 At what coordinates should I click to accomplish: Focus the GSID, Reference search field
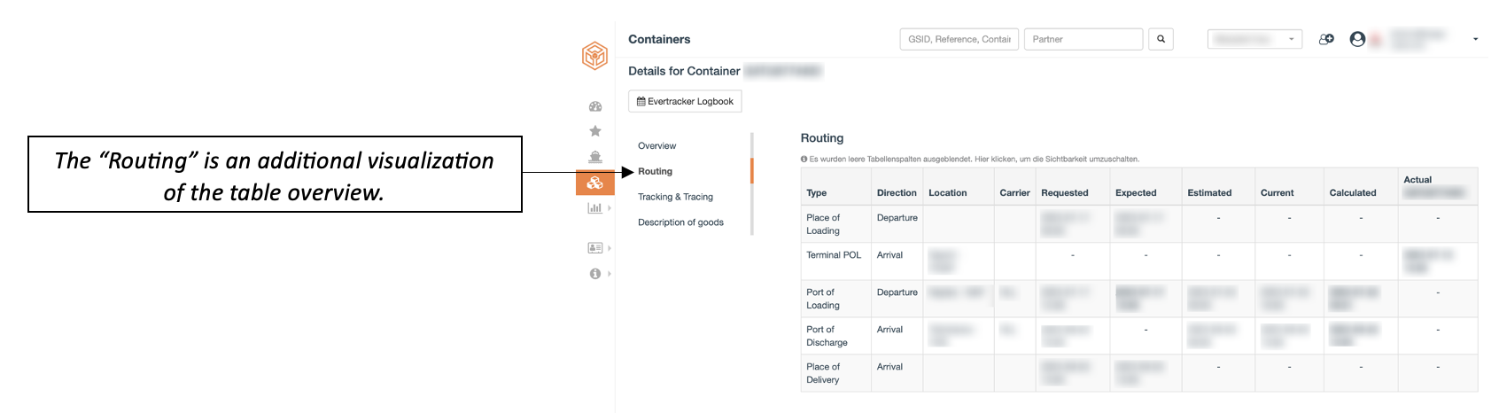959,39
